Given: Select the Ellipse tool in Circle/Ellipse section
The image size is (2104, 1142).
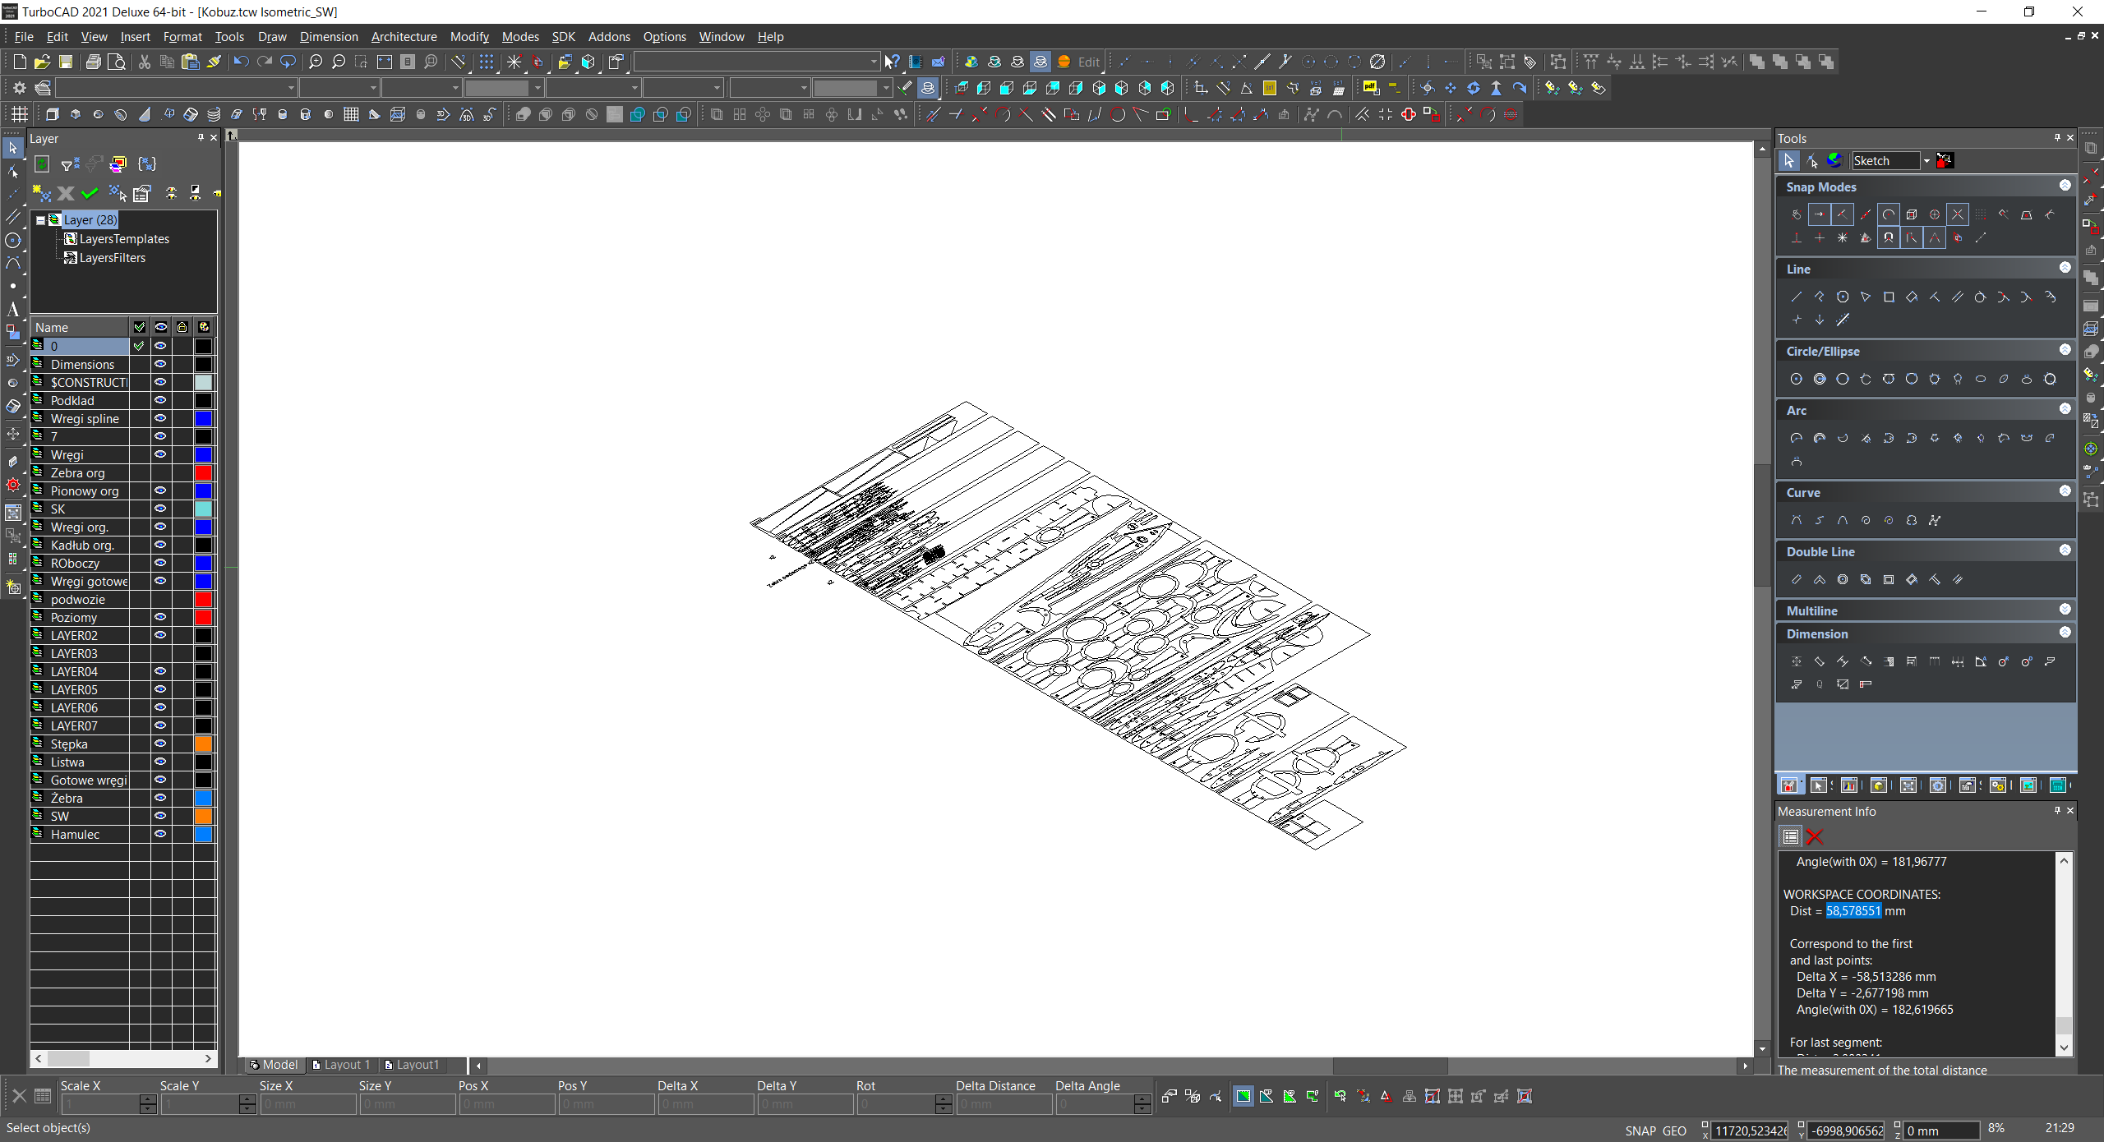Looking at the screenshot, I should [x=1981, y=380].
